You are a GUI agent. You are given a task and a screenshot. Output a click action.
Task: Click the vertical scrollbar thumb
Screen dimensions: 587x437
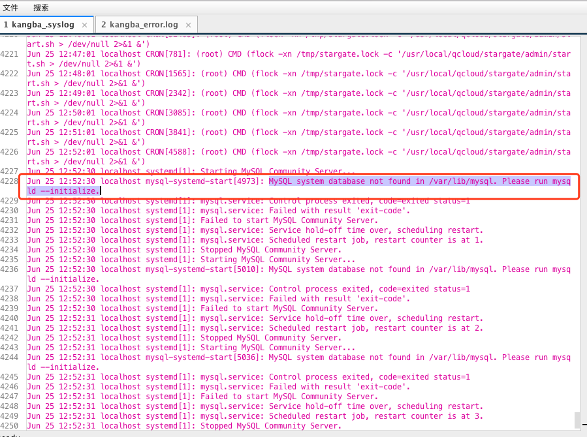click(x=577, y=419)
